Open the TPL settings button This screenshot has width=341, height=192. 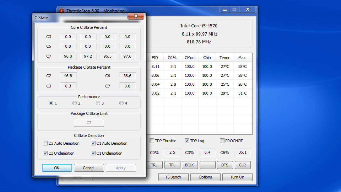coord(172,165)
